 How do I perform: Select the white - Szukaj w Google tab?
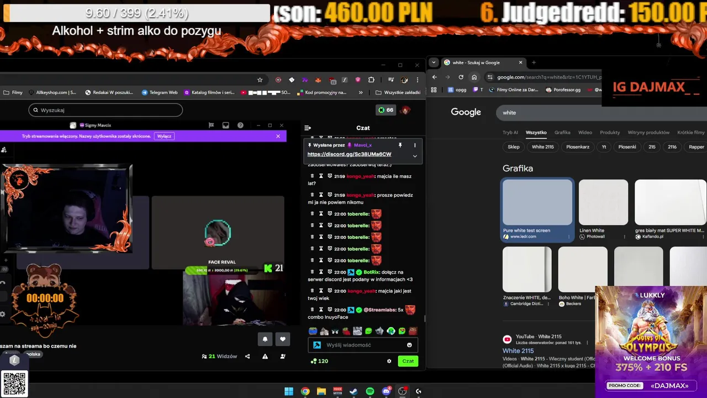(483, 62)
